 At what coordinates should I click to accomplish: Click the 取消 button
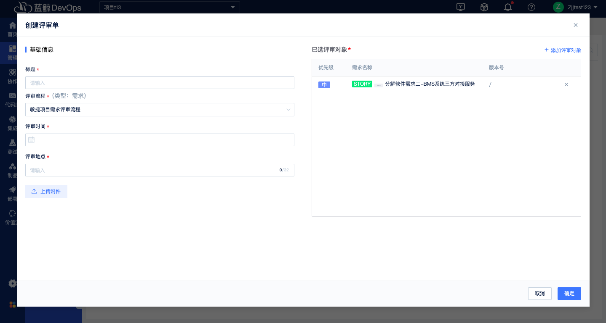pos(540,294)
